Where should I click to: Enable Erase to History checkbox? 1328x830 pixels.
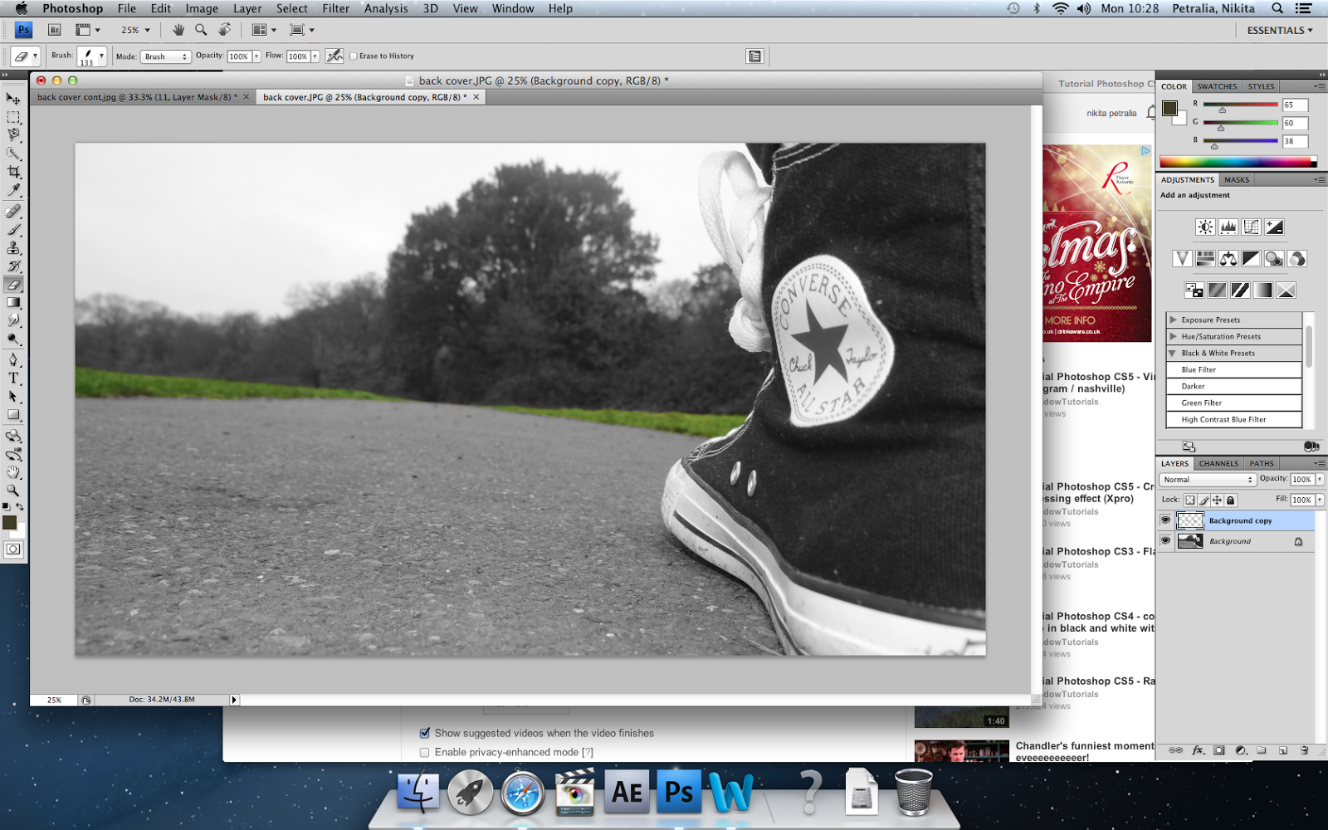coord(354,56)
